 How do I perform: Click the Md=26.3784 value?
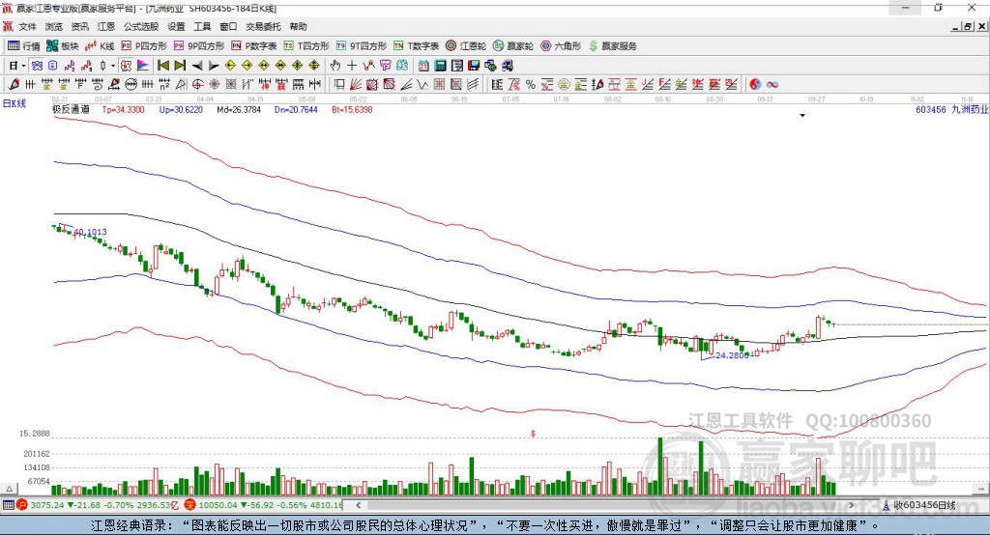click(239, 109)
